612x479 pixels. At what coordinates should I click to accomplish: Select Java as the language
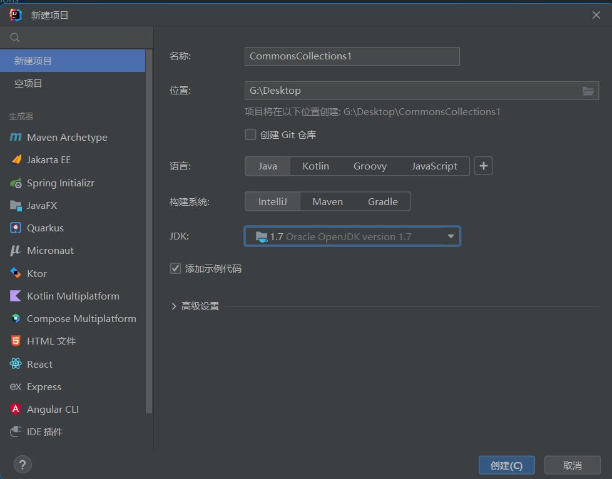[x=267, y=166]
